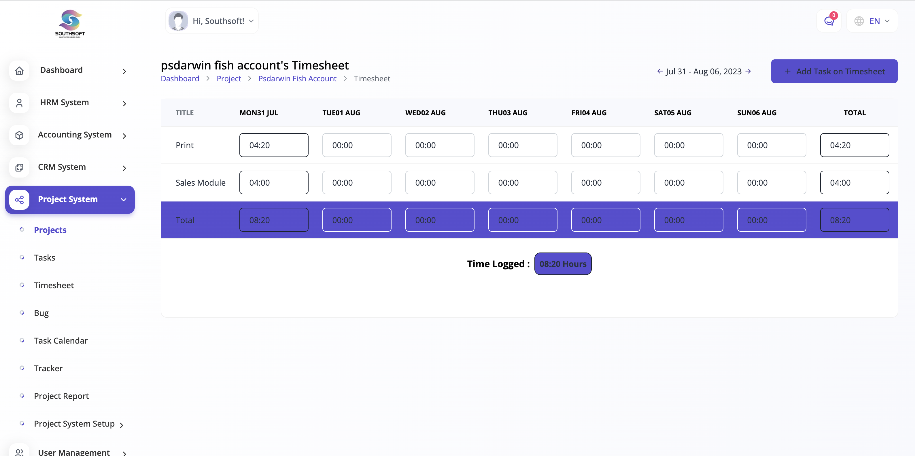Open the chat messages notification icon
The height and width of the screenshot is (456, 915).
[829, 21]
